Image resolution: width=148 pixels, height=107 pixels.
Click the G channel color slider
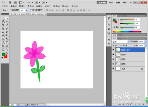(127, 24)
